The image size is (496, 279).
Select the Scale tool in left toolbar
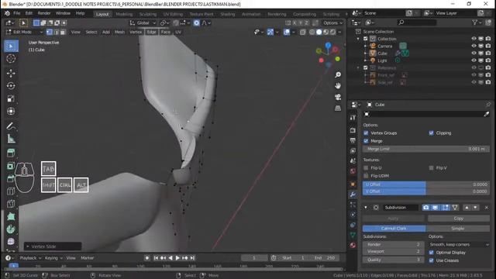[x=11, y=98]
